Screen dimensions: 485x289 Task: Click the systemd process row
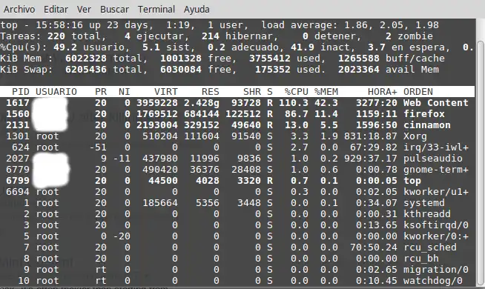pos(237,203)
